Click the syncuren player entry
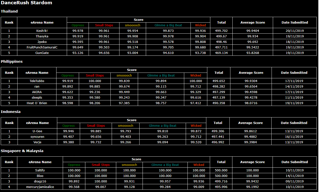 37,137
